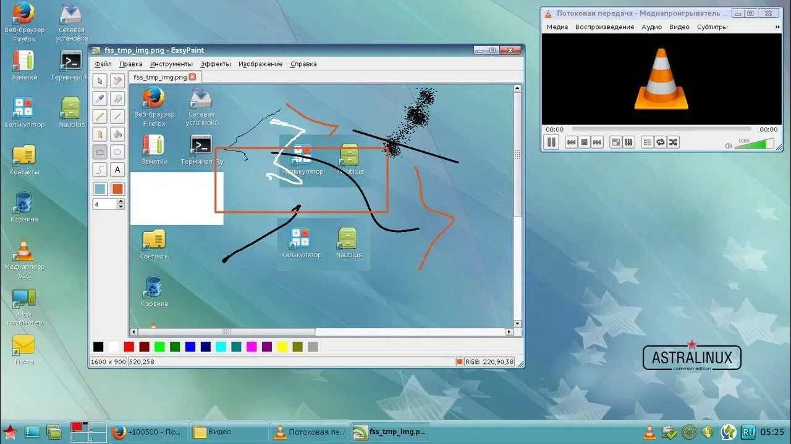The width and height of the screenshot is (791, 444).
Task: Open the Субтитры menu in VLC
Action: (x=712, y=27)
